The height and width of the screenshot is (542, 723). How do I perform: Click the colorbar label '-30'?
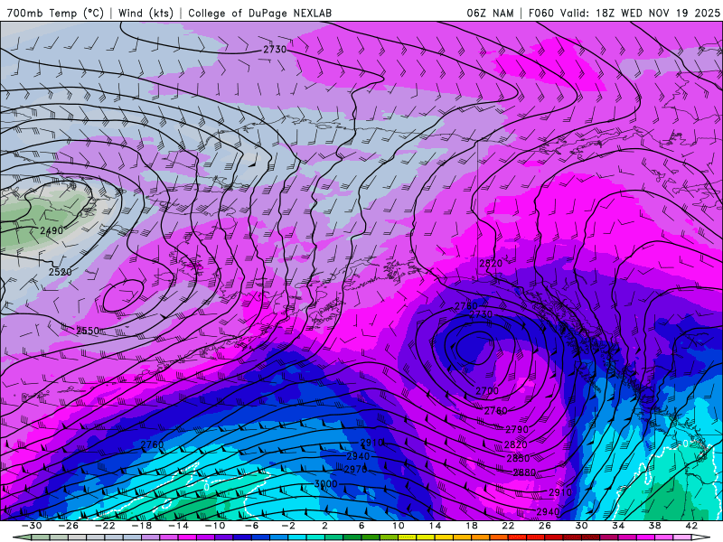[32, 526]
